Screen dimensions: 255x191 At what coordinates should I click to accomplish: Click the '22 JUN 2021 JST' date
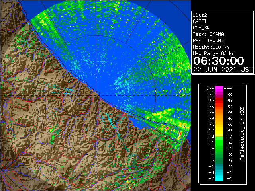[223, 70]
